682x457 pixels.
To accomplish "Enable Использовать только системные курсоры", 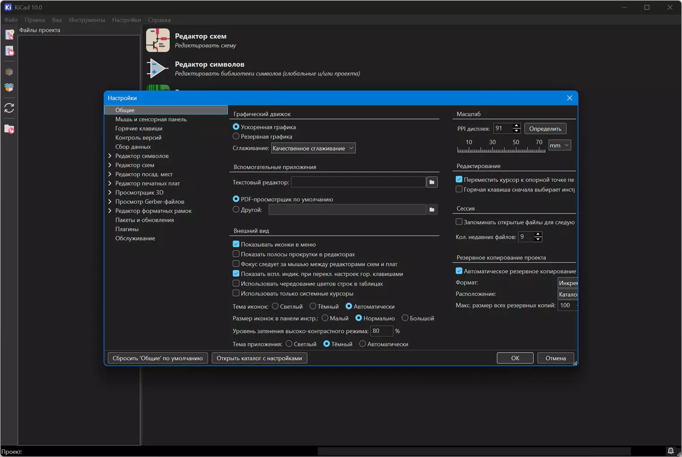I will [x=236, y=293].
